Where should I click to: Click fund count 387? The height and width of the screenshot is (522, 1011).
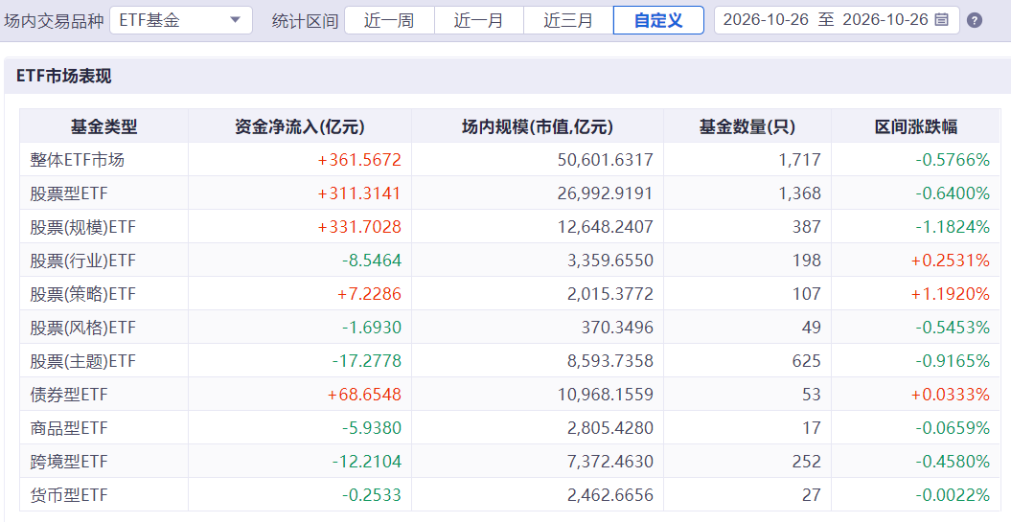point(807,227)
